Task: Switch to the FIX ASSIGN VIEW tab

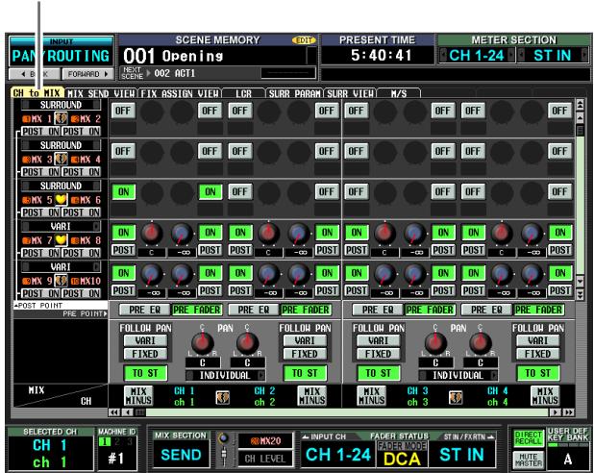Action: tap(180, 93)
